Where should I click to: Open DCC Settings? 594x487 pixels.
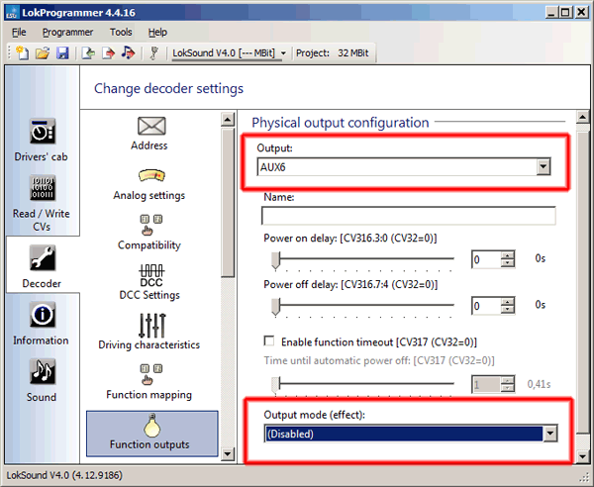(149, 282)
